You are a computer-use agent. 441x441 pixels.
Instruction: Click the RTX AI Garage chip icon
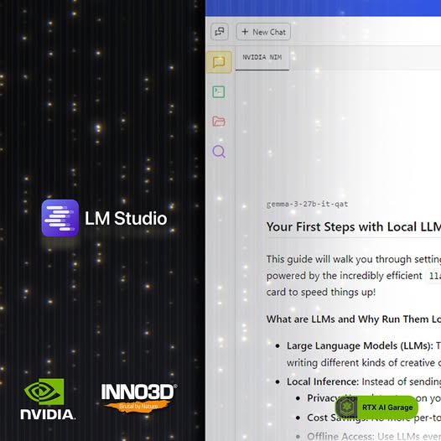[346, 407]
